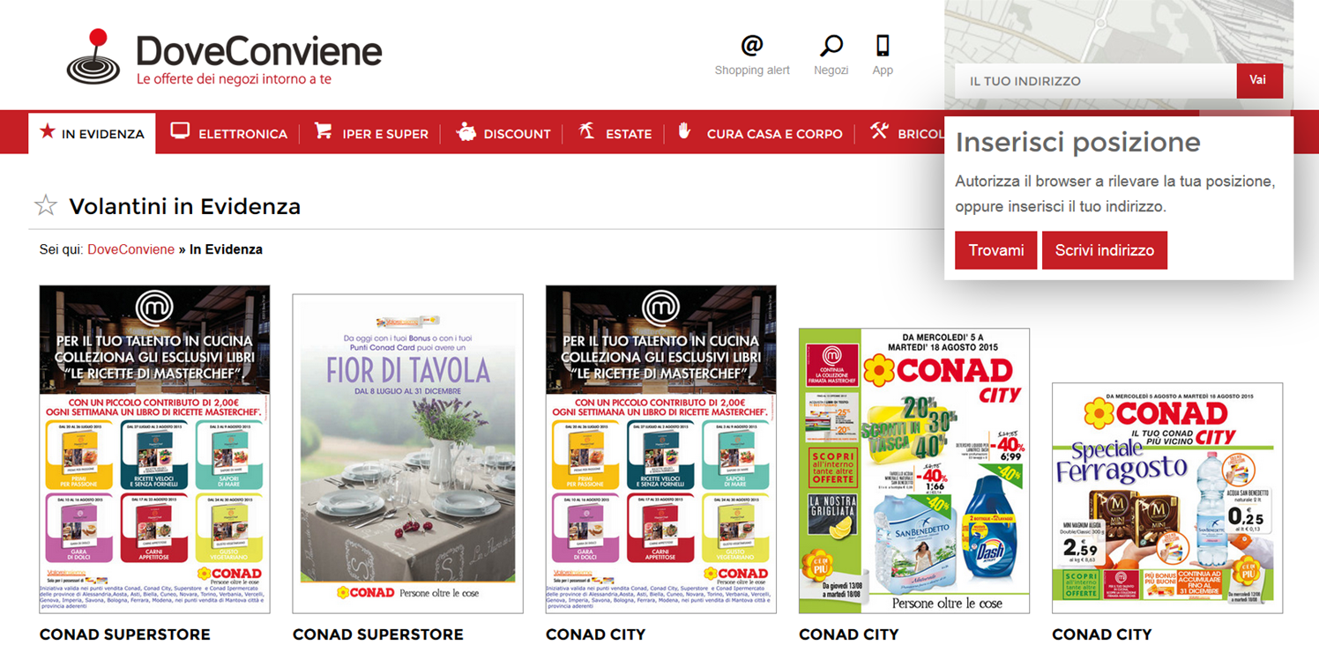Open the Estate category
Viewport: 1319px width, 652px height.
tap(615, 133)
